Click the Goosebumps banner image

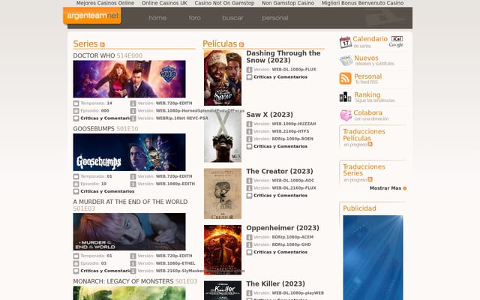coord(129,152)
